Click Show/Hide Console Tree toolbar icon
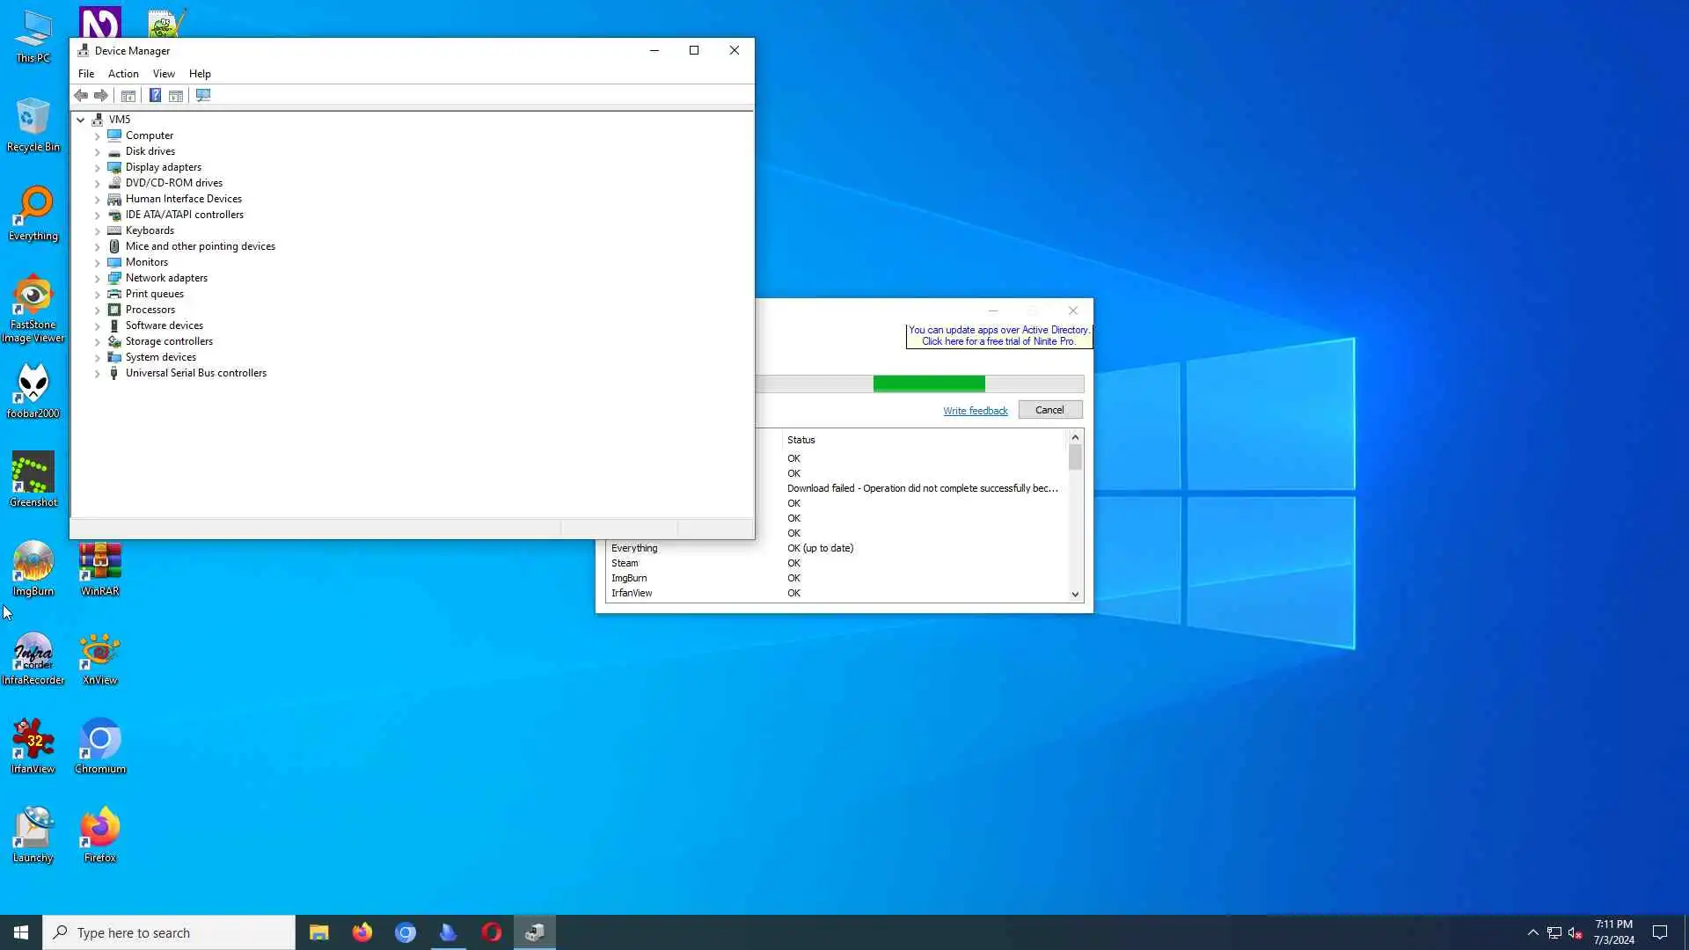 [x=128, y=95]
